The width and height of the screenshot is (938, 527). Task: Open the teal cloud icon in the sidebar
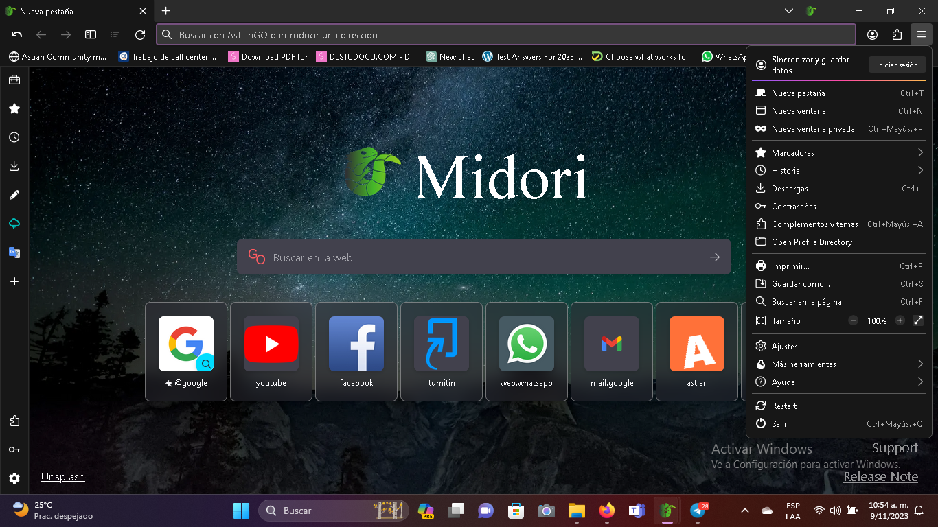[14, 224]
